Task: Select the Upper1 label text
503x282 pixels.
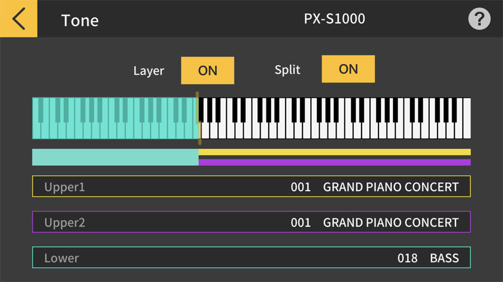Action: click(x=65, y=187)
